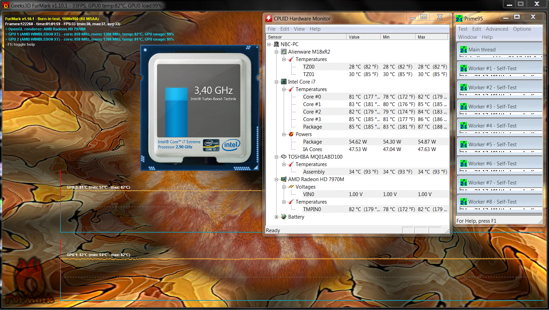Click the Worker #2 Self-Test icon
Viewport: 549px width, 310px height.
463,88
